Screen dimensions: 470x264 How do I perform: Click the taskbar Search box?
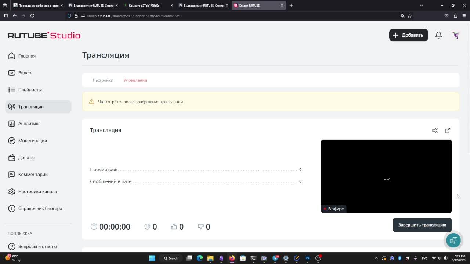click(171, 258)
